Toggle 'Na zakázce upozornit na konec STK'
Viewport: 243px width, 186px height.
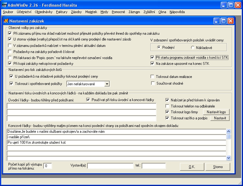[x=152, y=64]
